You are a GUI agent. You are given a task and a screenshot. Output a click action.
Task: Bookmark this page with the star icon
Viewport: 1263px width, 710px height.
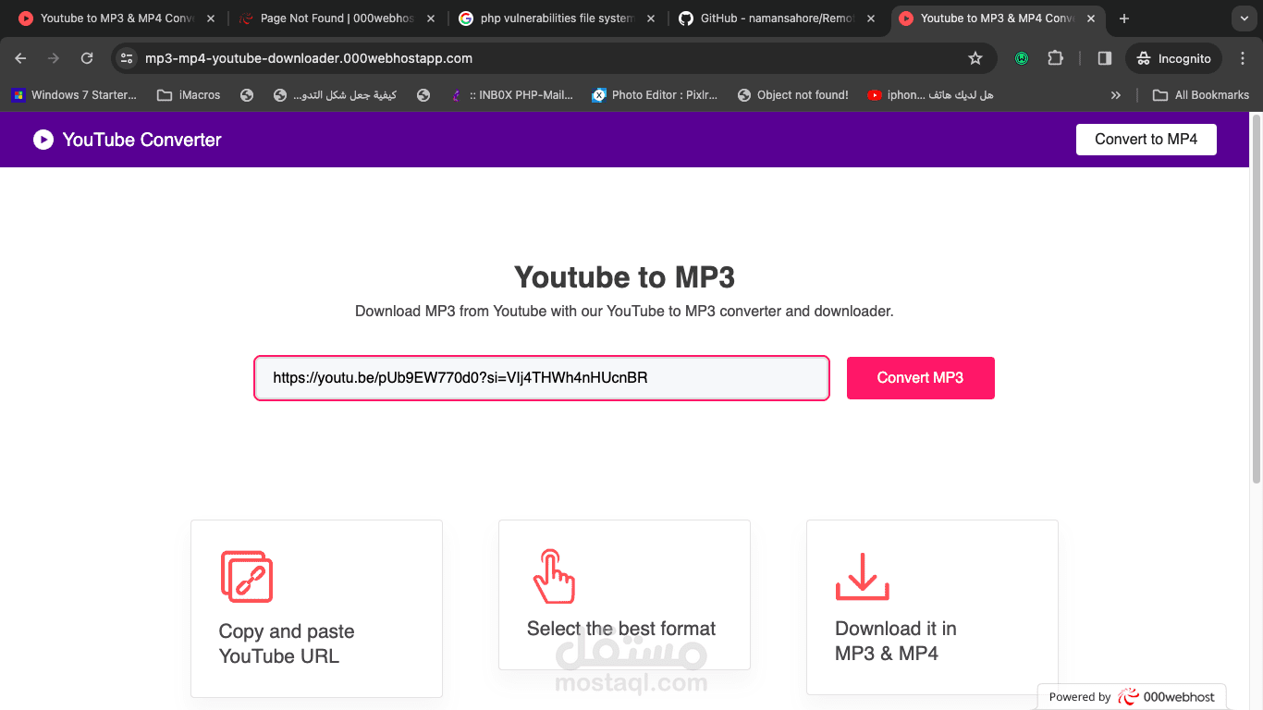coord(975,58)
